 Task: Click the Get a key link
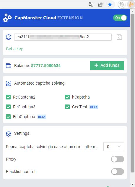point(14,49)
